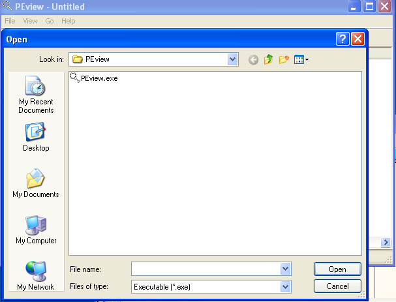
Task: Open My Recent Documents in places bar
Action: coord(36,95)
